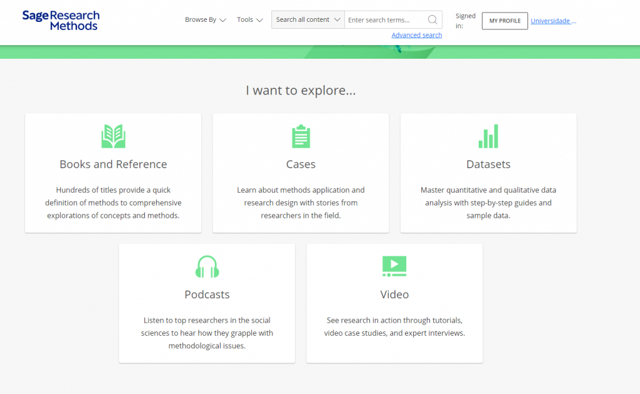Open the Video card description text
Viewport: 640px width, 394px height.
click(x=394, y=326)
